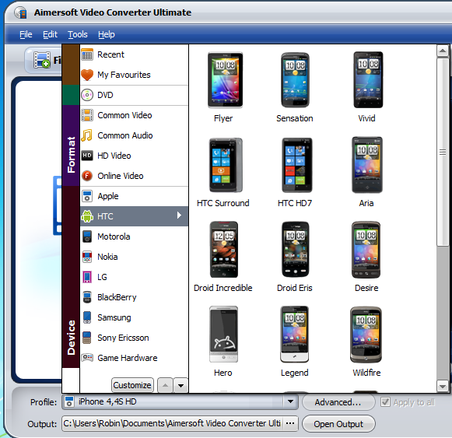Click the DVD disc icon

(87, 95)
